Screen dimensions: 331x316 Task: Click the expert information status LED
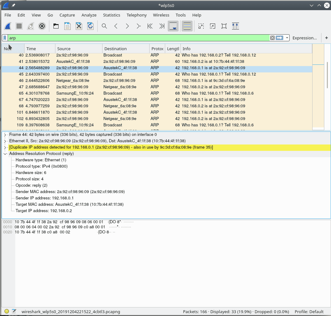point(7,311)
